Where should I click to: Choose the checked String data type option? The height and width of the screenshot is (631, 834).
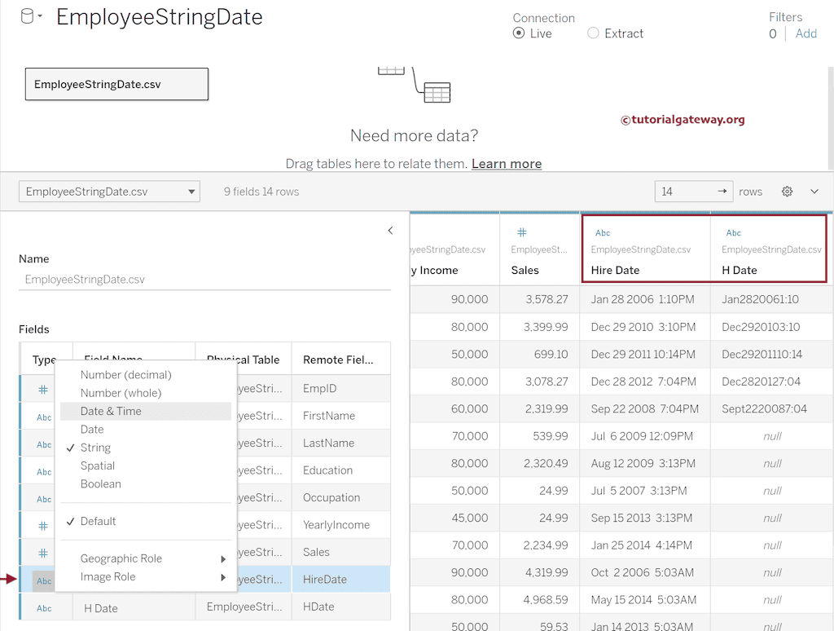point(95,448)
